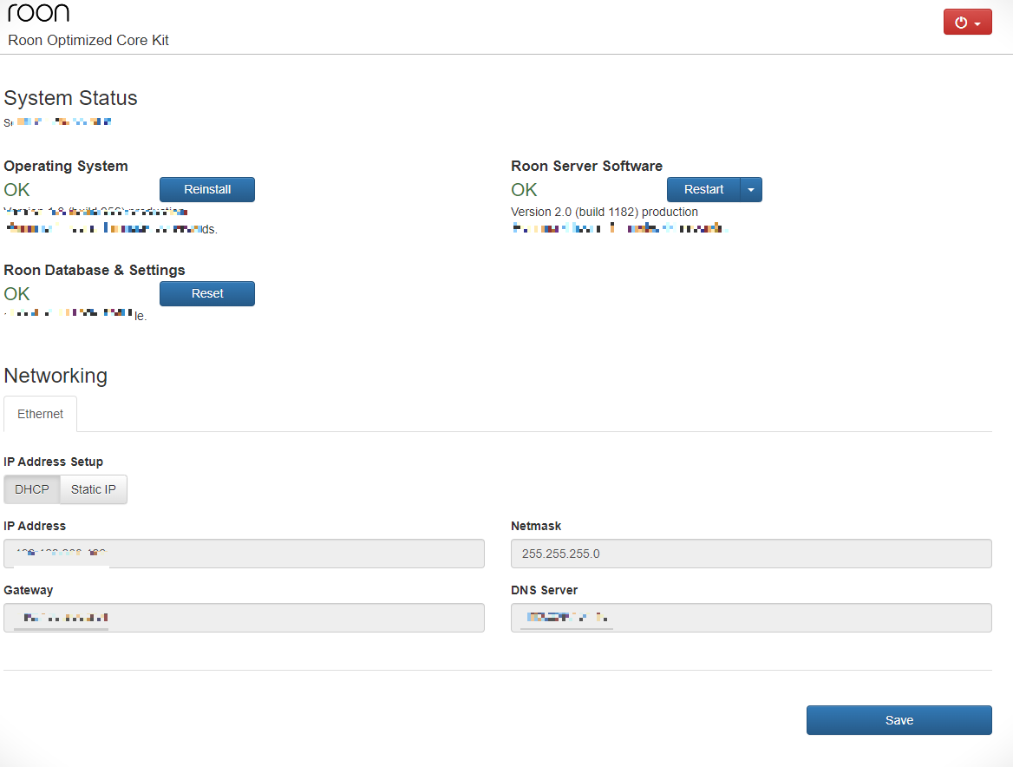The width and height of the screenshot is (1013, 767).
Task: Click the OK status under Roon Database & Settings
Action: point(16,294)
